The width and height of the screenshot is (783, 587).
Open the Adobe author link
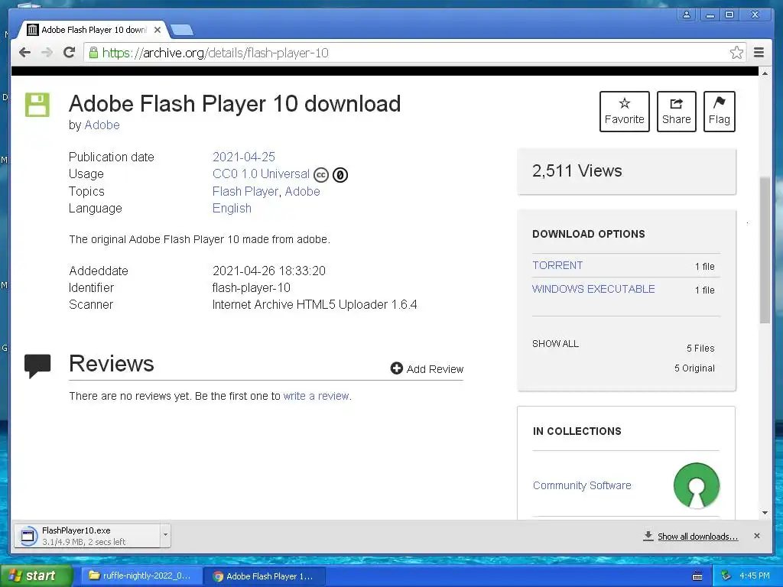pos(102,125)
